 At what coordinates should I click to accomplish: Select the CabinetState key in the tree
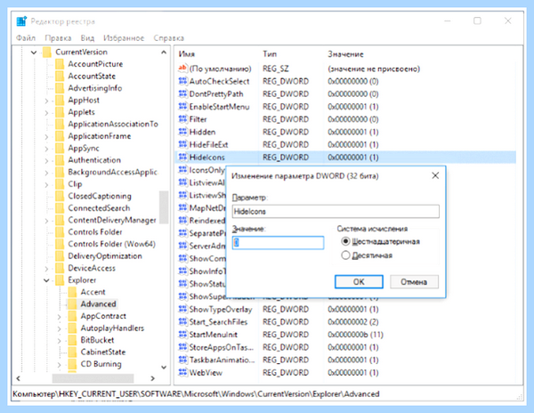pos(103,352)
